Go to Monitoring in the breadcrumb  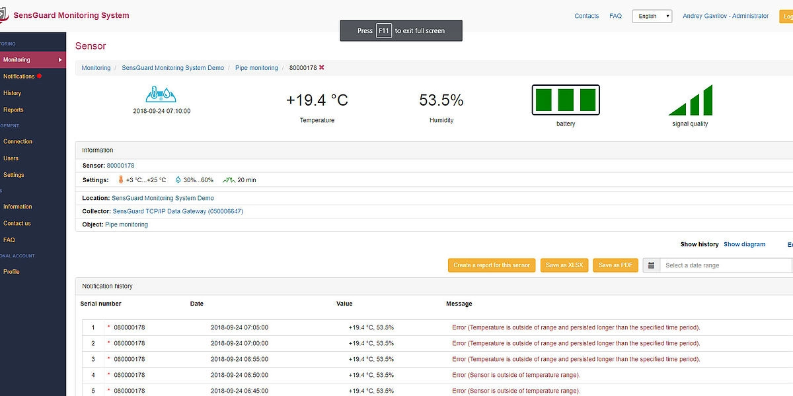[x=96, y=68]
